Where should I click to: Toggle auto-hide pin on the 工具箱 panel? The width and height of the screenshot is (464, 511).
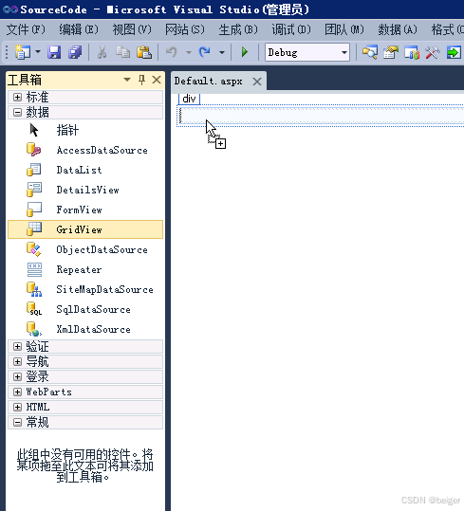(141, 80)
